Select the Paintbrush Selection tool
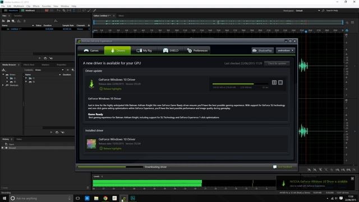359x202 pixels. pyautogui.click(x=89, y=11)
